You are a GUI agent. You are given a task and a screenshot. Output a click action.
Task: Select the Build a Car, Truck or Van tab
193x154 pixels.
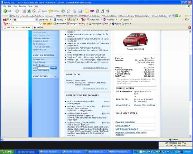pos(18,28)
